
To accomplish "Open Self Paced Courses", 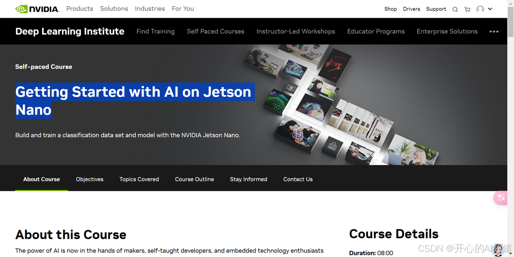I will 215,31.
